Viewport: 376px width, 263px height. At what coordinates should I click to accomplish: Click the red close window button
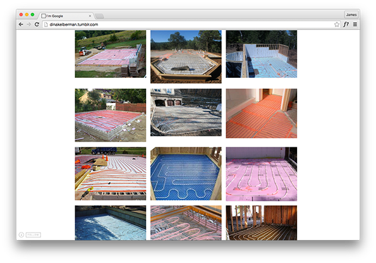pos(21,15)
